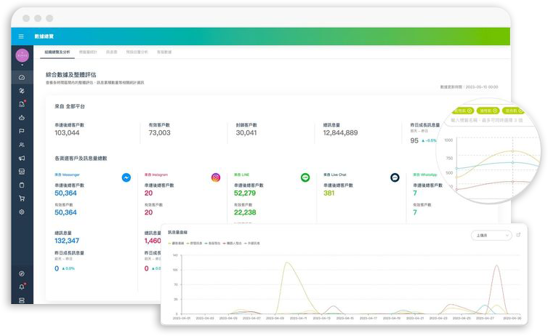This screenshot has width=548, height=336.
Task: Click the 綜合數據及整體評估 heading
Action: click(71, 75)
